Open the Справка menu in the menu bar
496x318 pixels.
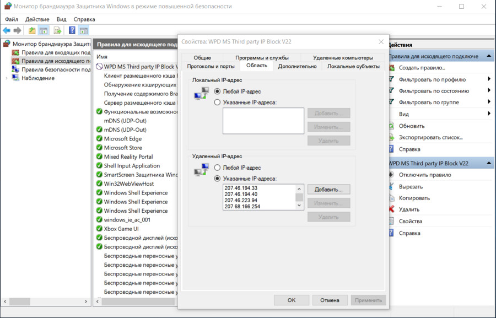click(x=84, y=19)
